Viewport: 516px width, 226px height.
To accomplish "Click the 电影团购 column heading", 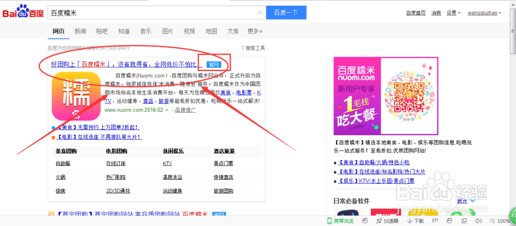I will coord(117,151).
